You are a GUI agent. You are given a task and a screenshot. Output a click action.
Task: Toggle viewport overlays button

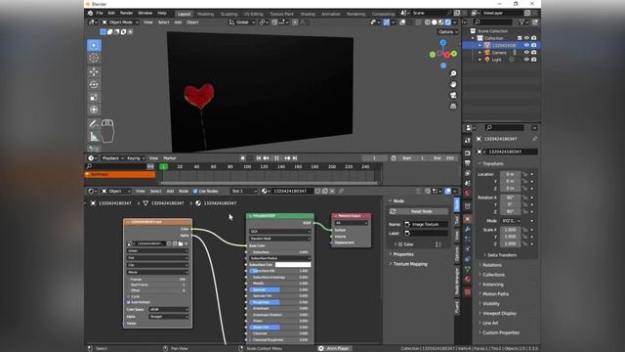pyautogui.click(x=403, y=22)
